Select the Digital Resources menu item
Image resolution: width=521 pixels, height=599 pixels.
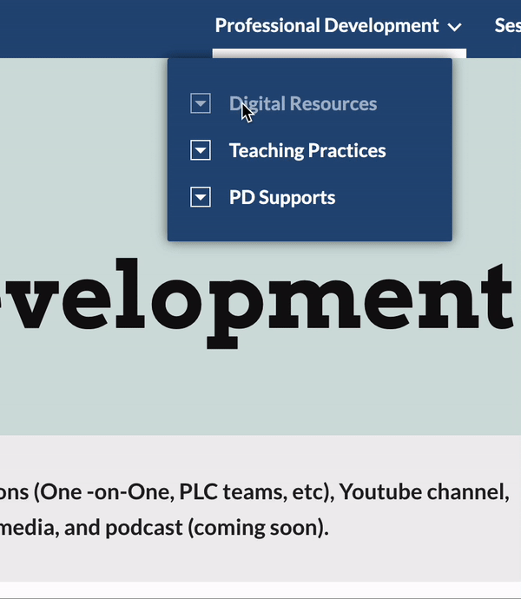point(303,103)
